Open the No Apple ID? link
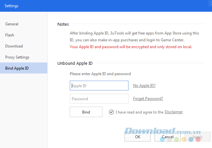212x148 pixels. (x=144, y=86)
